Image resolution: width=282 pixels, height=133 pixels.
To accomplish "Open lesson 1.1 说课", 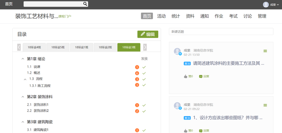I will (33, 67).
